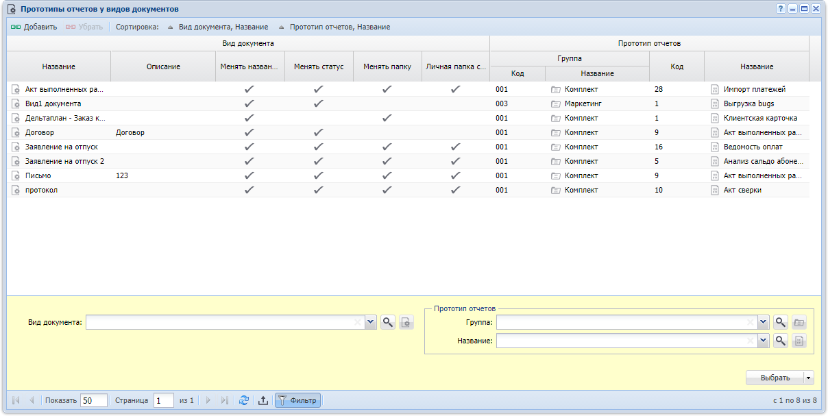The height and width of the screenshot is (416, 828).
Task: Click the folder card icon at the end of the Группа row
Action: pos(799,322)
